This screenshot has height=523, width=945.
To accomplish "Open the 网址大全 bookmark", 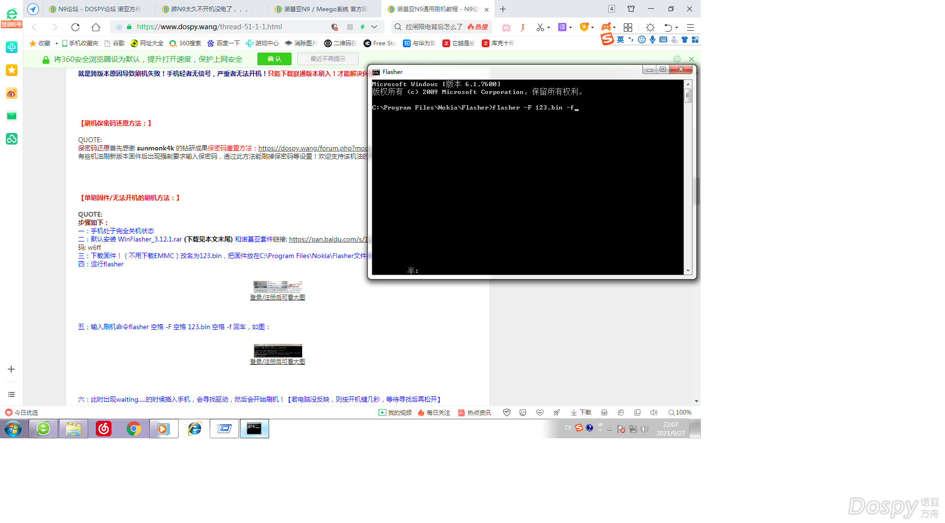I will coord(147,43).
